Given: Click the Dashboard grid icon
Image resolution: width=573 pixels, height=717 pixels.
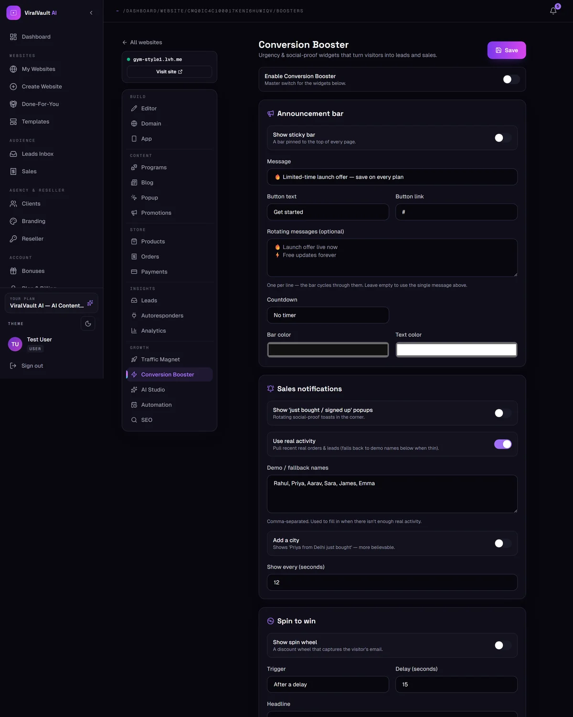Looking at the screenshot, I should click(x=13, y=37).
